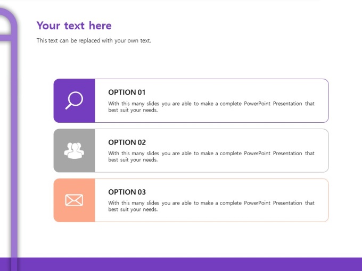Click the subtitle about replacing text
The height and width of the screenshot is (271, 362).
94,40
